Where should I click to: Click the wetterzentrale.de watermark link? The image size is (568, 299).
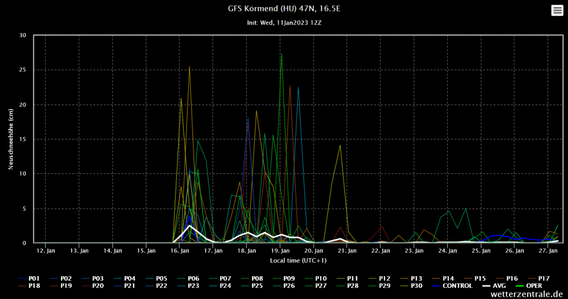pos(526,295)
